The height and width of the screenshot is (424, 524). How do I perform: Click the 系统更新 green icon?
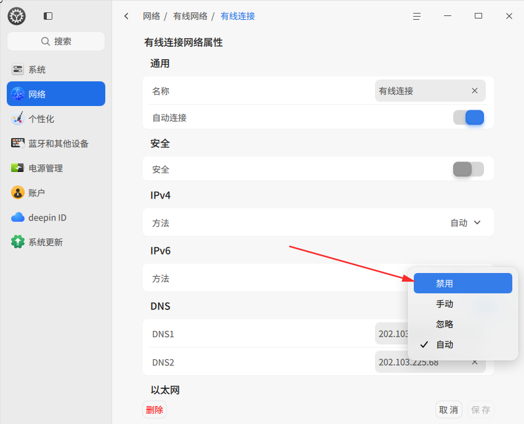click(x=18, y=242)
